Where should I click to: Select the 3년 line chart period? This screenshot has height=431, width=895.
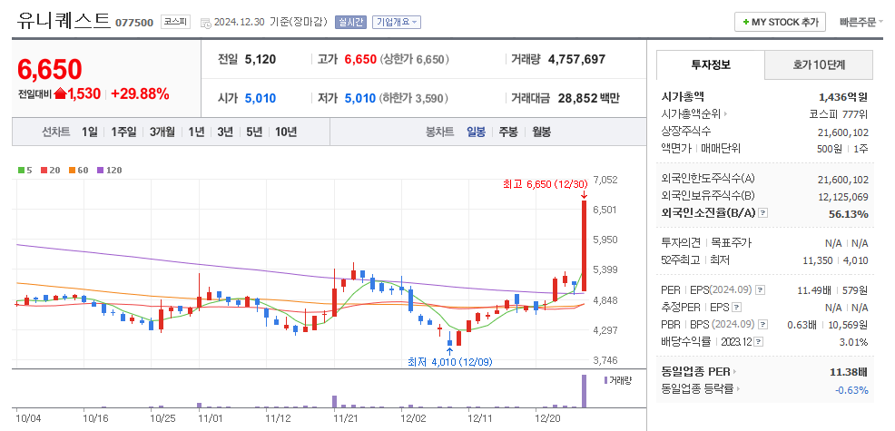point(225,132)
